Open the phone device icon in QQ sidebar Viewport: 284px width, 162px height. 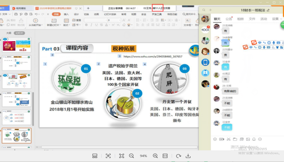click(205, 62)
